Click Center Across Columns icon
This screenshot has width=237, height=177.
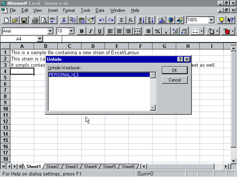tap(137, 31)
